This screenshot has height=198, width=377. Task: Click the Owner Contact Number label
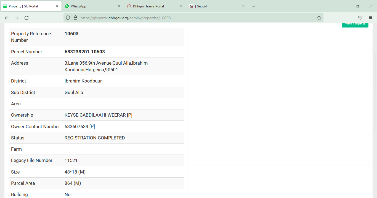coord(35,127)
